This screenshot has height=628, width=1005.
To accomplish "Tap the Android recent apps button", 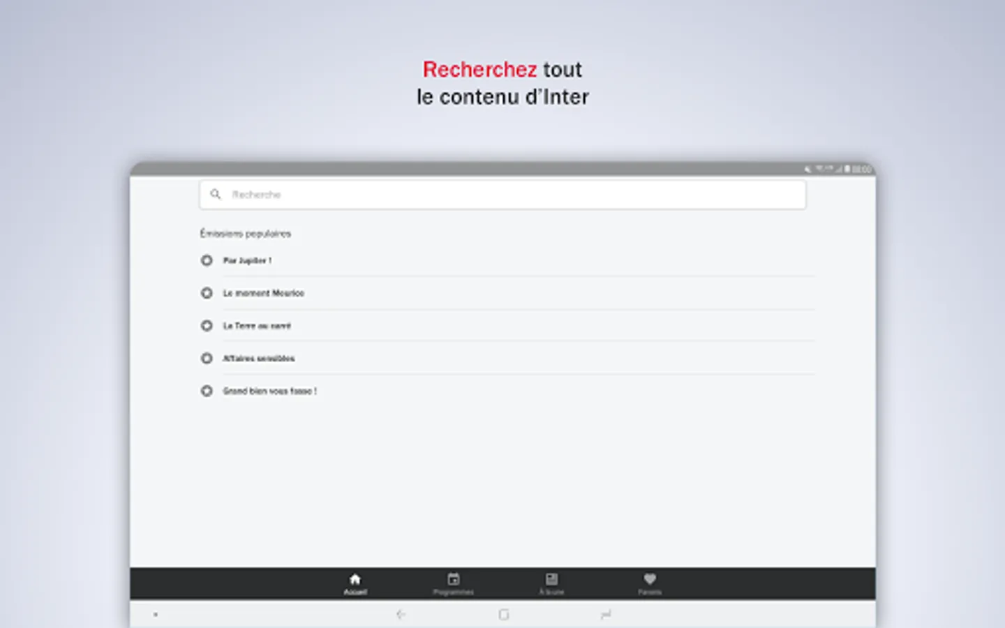I will [606, 615].
